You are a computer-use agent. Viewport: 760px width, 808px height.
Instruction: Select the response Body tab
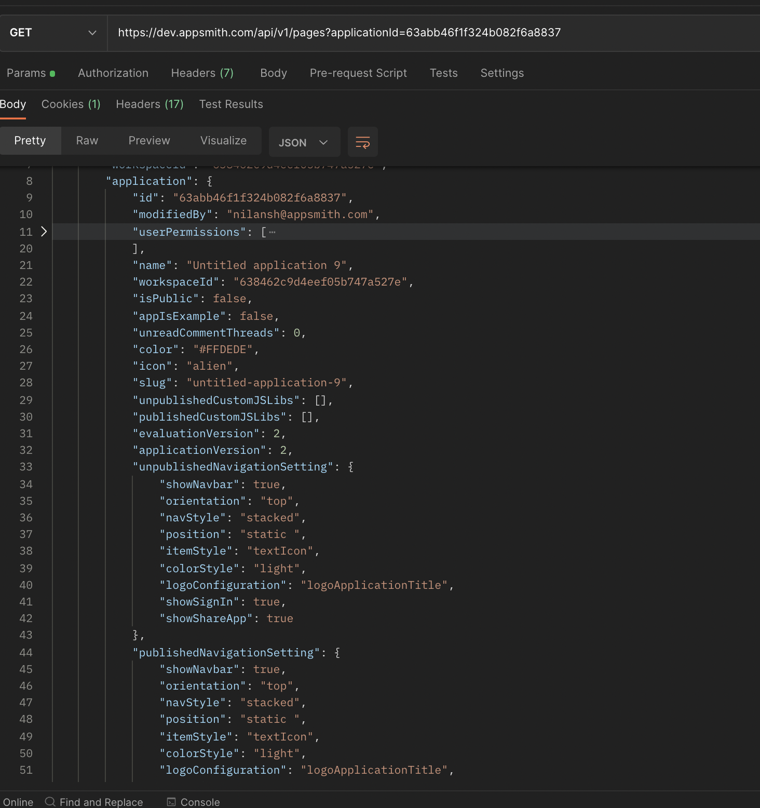pos(13,104)
